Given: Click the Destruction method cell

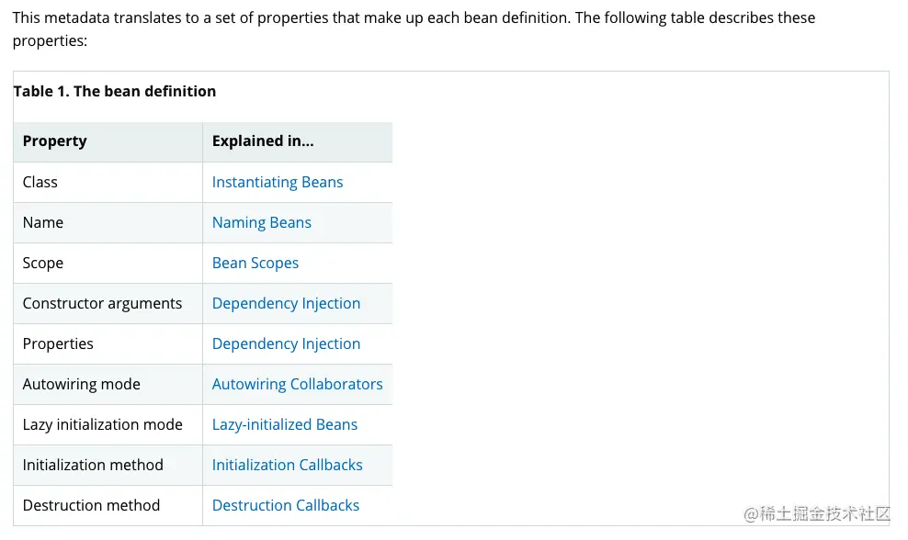Looking at the screenshot, I should tap(91, 505).
